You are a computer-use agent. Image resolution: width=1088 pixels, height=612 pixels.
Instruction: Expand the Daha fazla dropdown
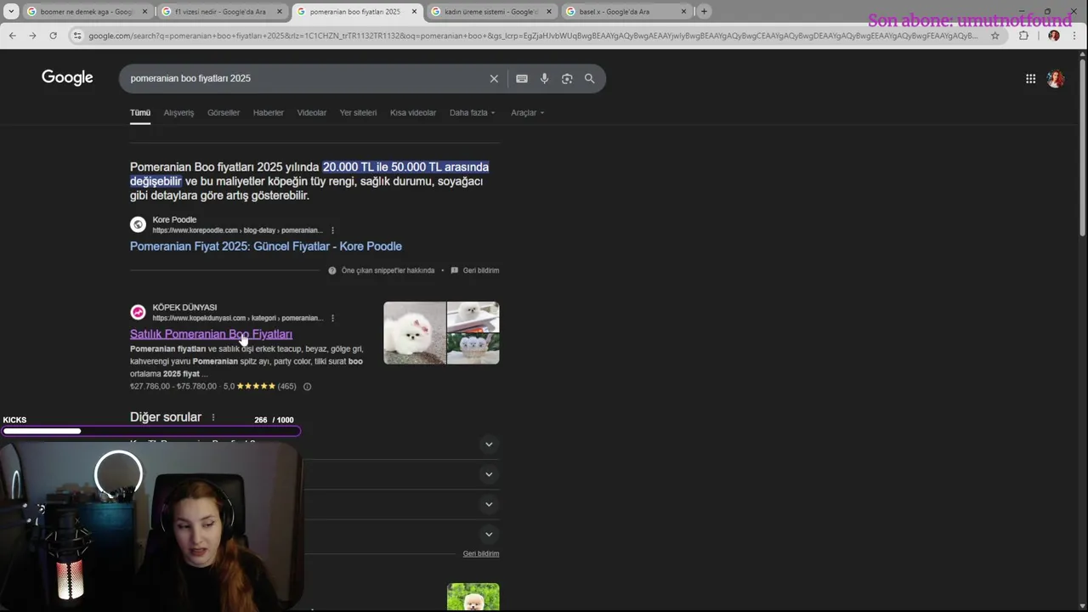tap(472, 113)
